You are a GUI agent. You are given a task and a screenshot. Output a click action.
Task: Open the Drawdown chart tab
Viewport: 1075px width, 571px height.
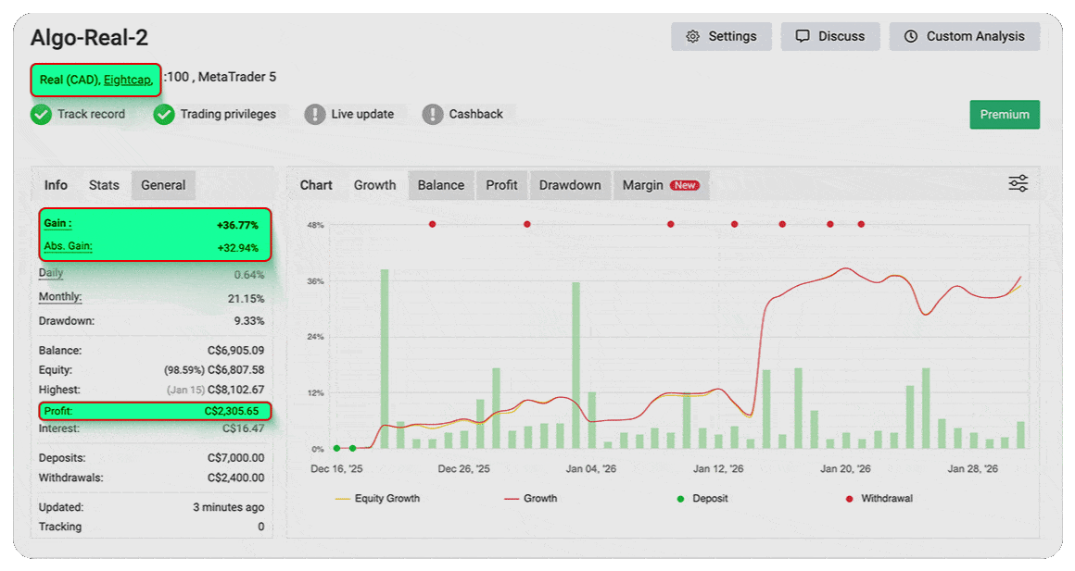coord(570,185)
